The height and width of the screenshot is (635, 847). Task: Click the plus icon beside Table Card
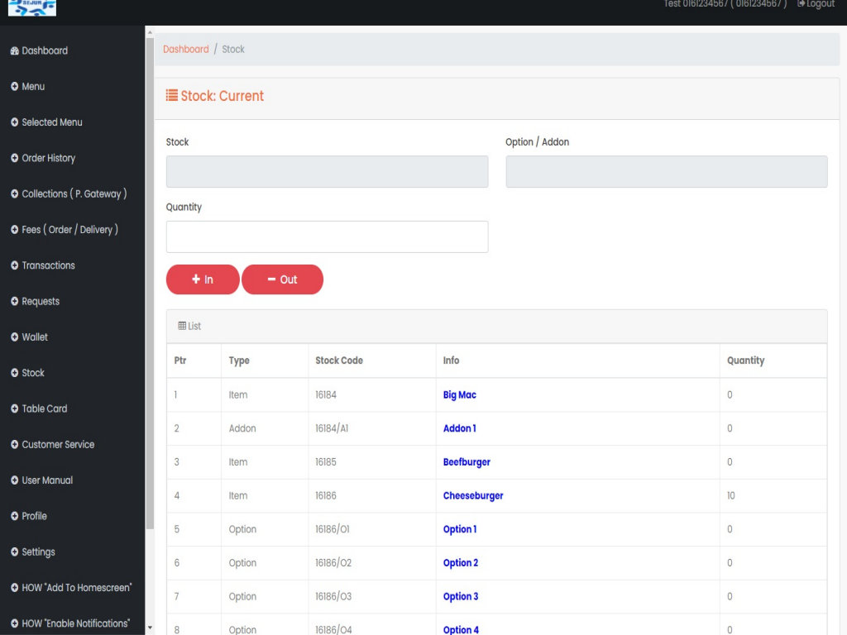pyautogui.click(x=14, y=409)
